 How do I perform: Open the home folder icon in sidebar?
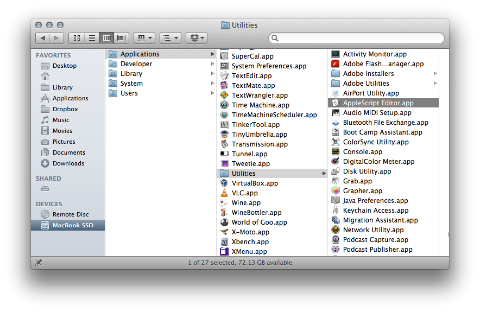tap(45, 77)
